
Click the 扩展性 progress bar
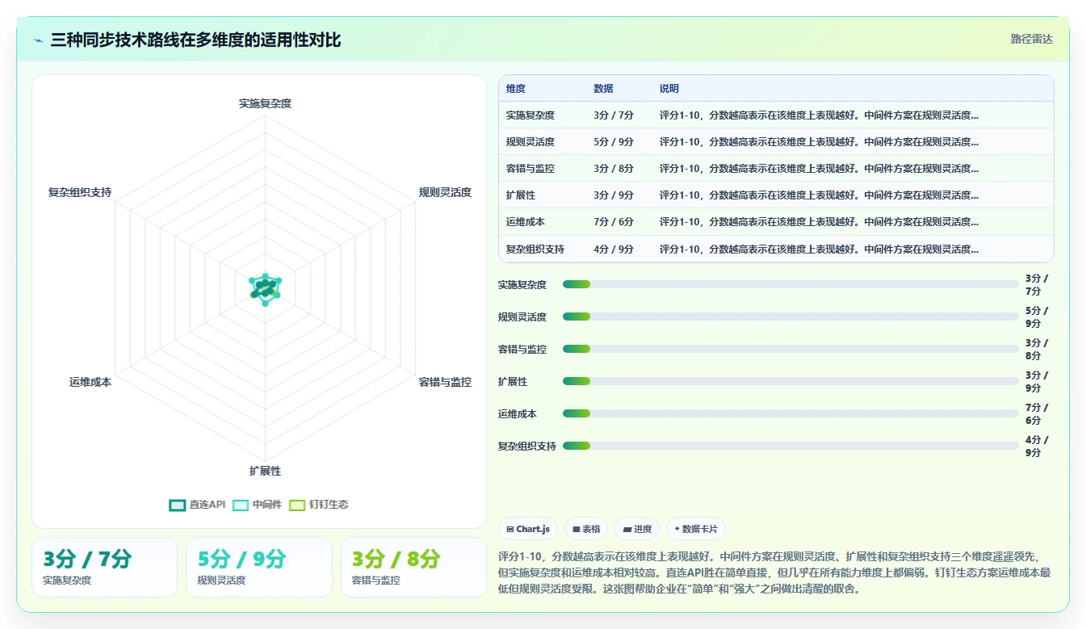(790, 381)
